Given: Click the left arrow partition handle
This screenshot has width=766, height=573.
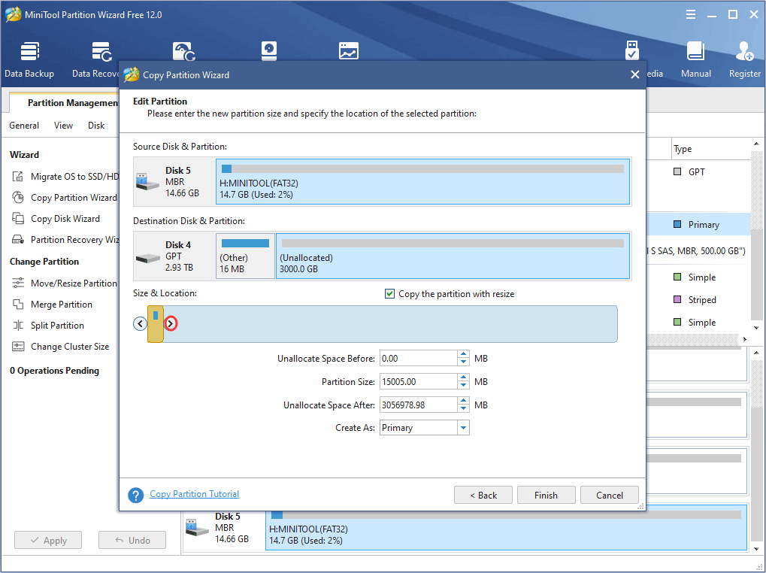Looking at the screenshot, I should [x=141, y=323].
